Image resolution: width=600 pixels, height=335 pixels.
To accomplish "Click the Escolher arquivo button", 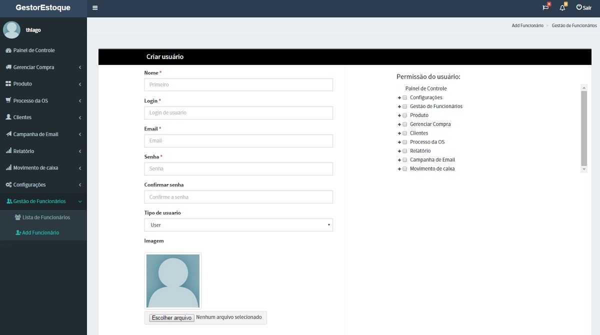I will pos(171,317).
